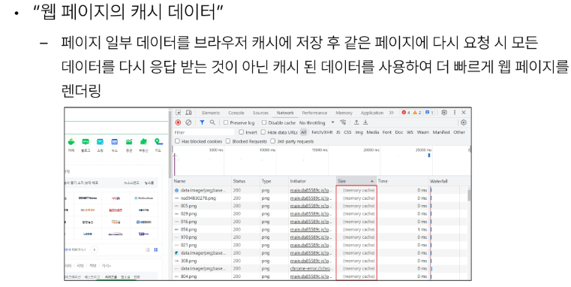This screenshot has width=571, height=287.
Task: Check Has blocked cookies checkbox
Action: point(177,141)
